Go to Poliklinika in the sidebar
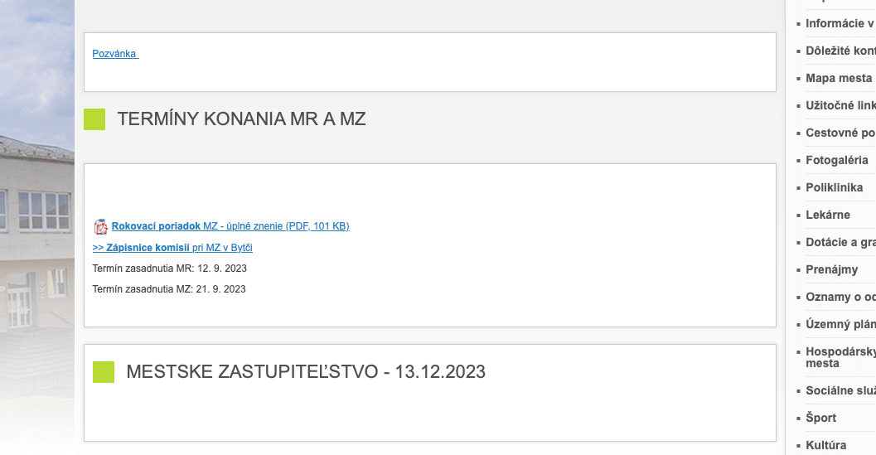 point(834,187)
